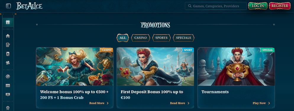Select the CASINO promotions filter
Viewport: 294px width, 111px height.
(140, 38)
